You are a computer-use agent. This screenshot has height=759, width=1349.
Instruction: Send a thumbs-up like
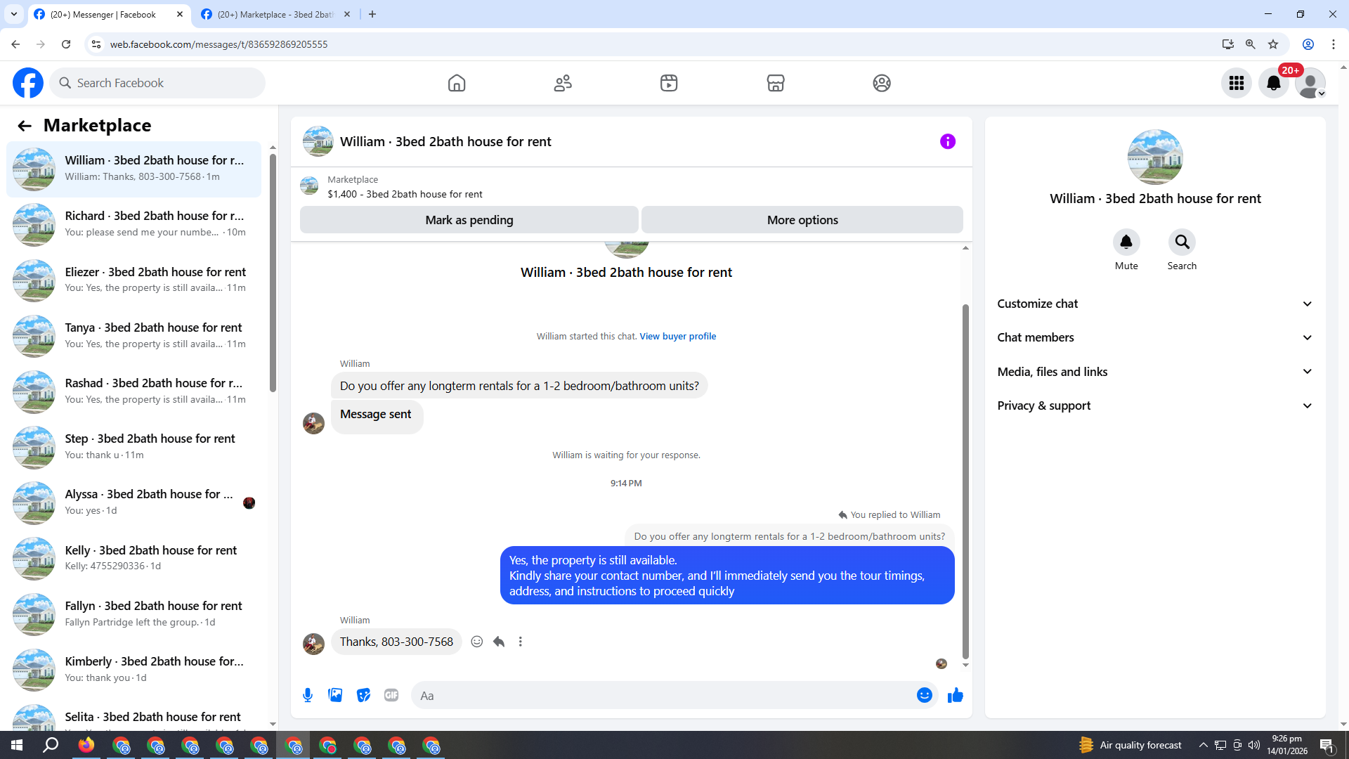[955, 695]
